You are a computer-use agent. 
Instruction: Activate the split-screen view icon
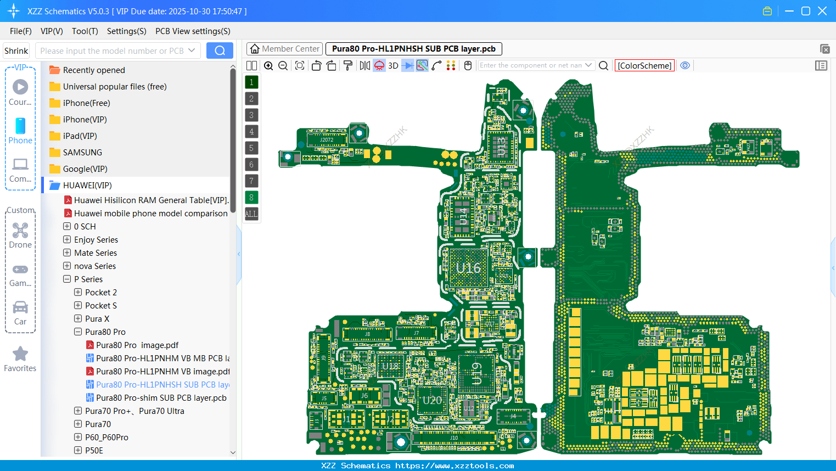click(251, 65)
